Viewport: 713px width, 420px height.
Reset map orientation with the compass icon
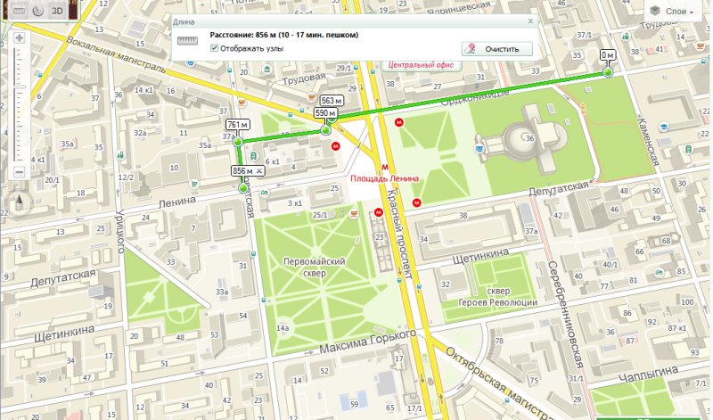pyautogui.click(x=19, y=202)
